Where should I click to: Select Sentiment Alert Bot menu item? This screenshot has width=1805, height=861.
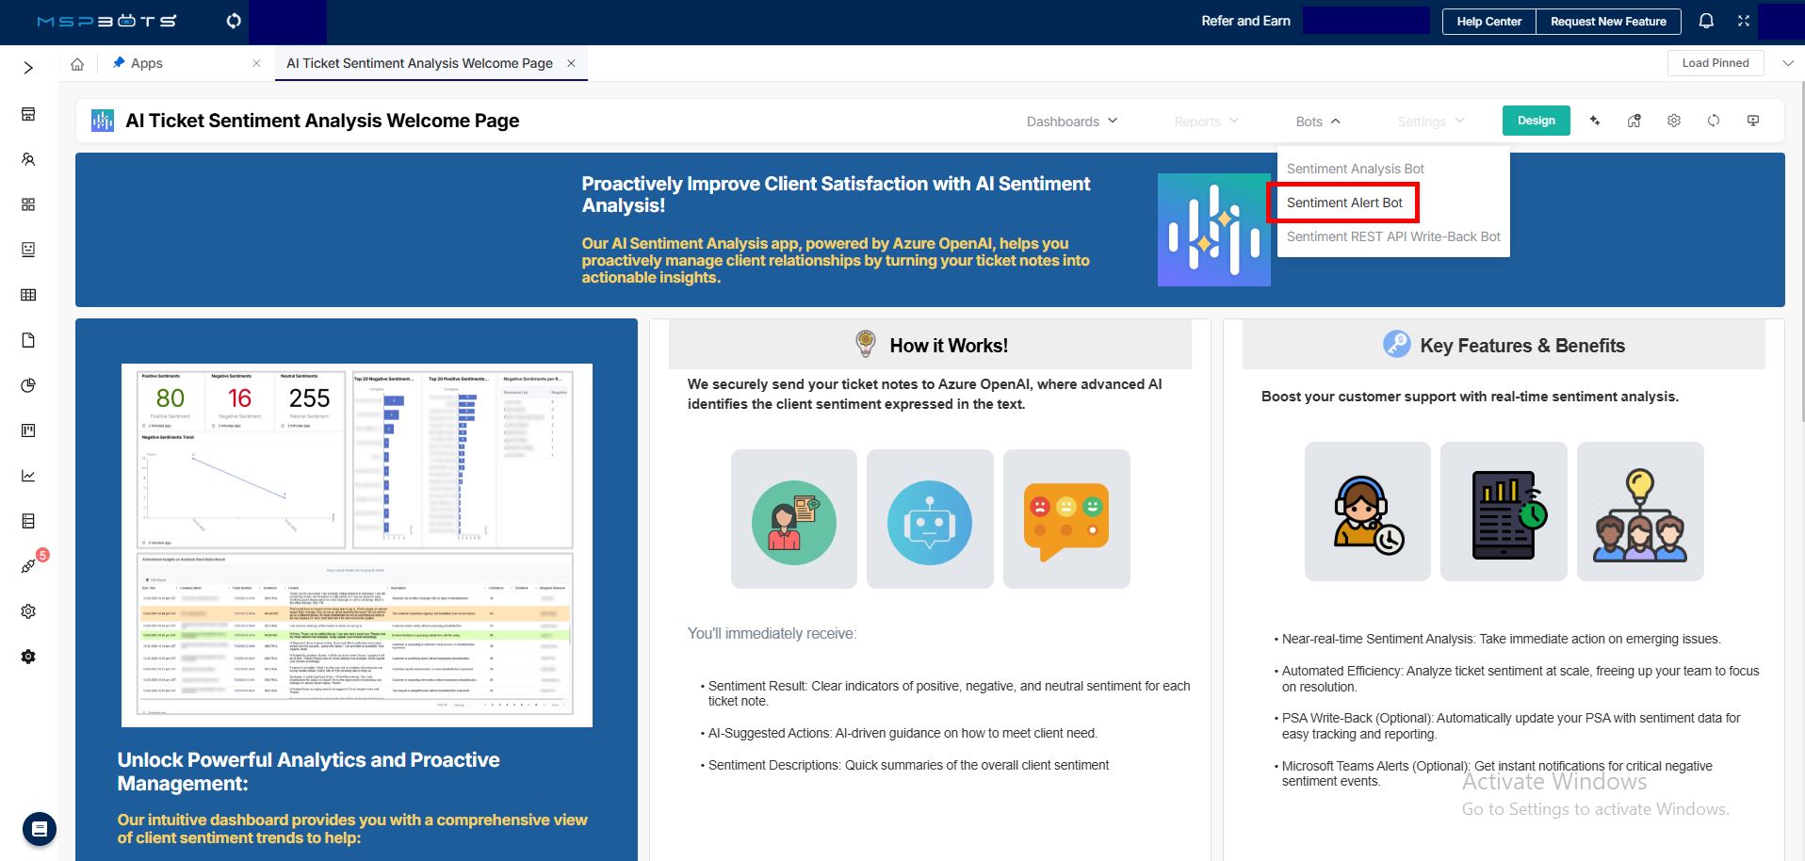(x=1344, y=203)
